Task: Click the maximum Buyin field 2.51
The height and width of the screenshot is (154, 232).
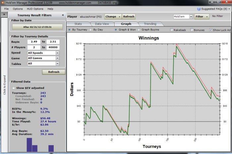Action: tap(53, 42)
